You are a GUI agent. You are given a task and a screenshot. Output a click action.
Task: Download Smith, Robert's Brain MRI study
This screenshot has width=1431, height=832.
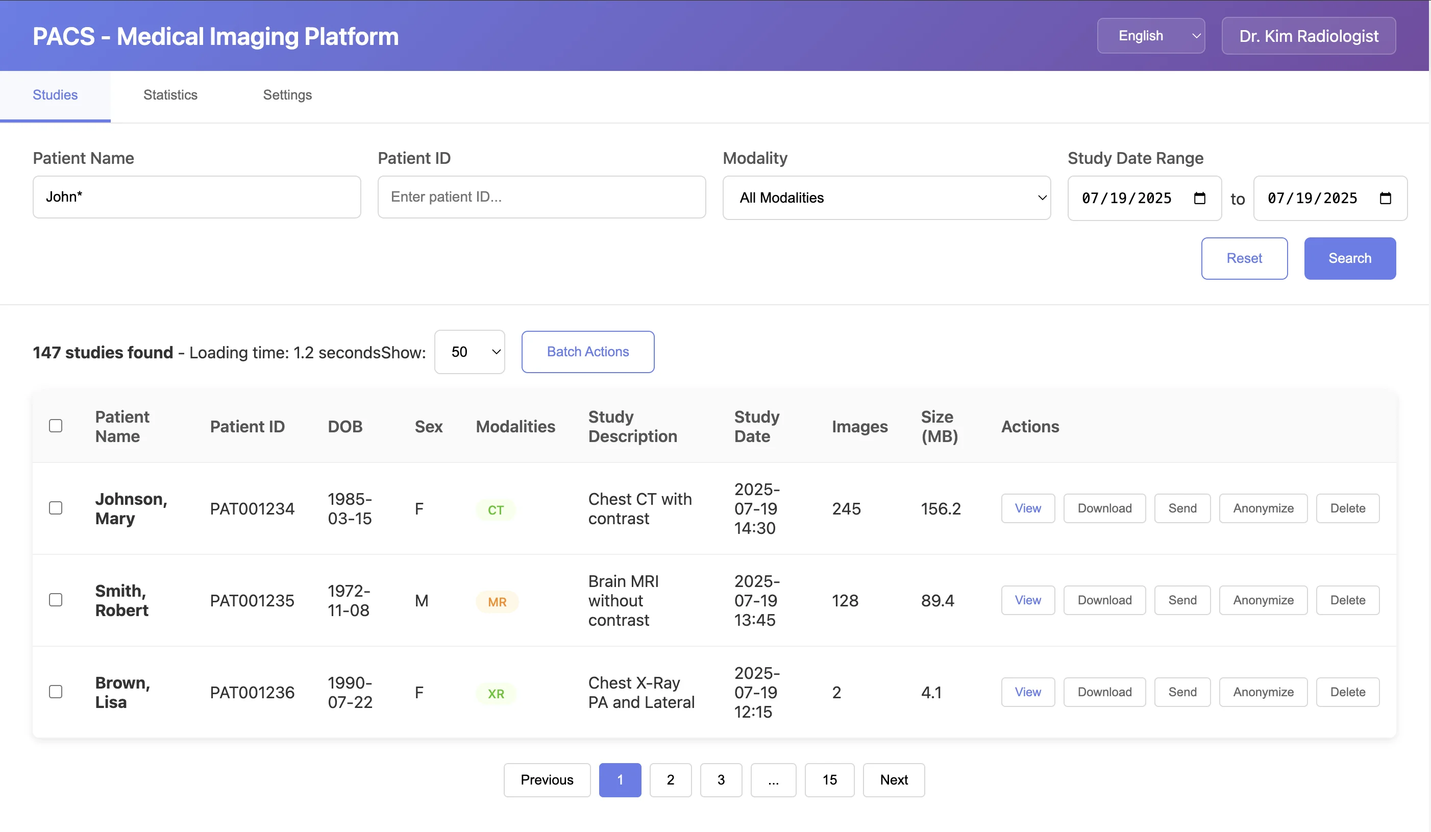coord(1104,600)
